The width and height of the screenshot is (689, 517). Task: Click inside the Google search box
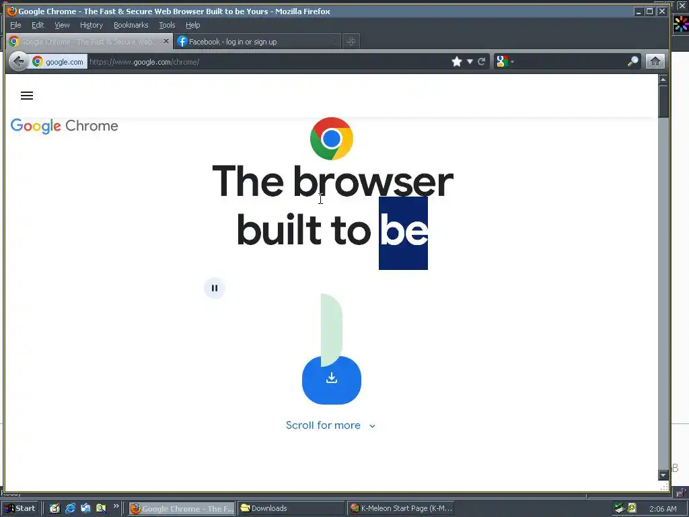[x=569, y=61]
